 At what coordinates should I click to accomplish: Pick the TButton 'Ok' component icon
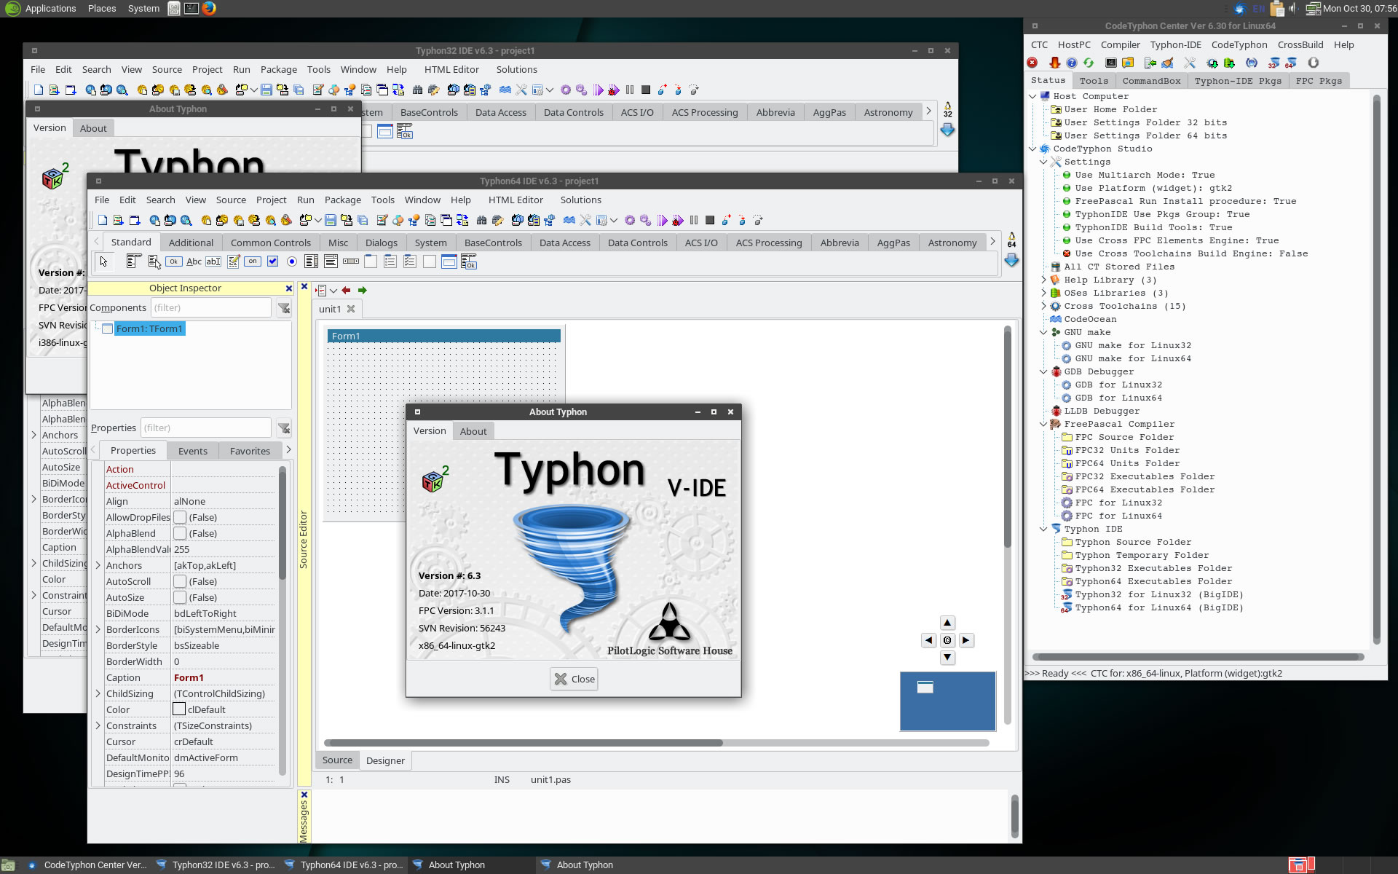(173, 261)
